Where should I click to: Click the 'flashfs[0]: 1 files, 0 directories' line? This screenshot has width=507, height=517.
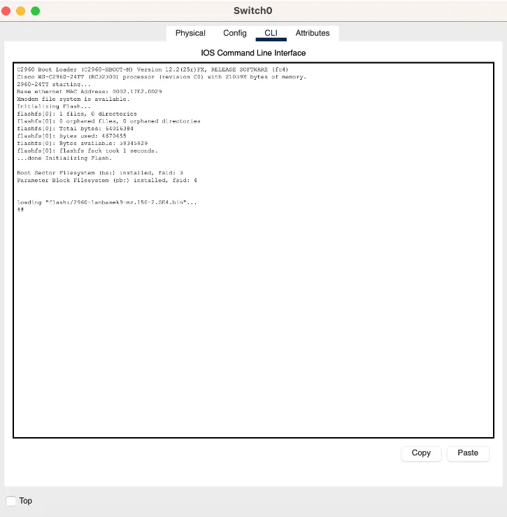[x=77, y=113]
